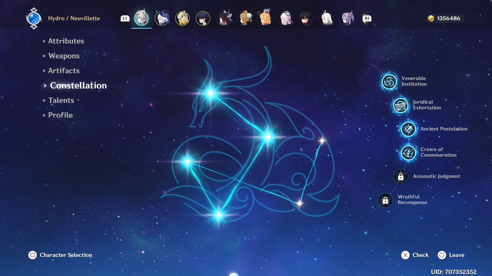This screenshot has width=492, height=276.
Task: Select the locked Wrathful Recompense icon
Action: tap(385, 200)
